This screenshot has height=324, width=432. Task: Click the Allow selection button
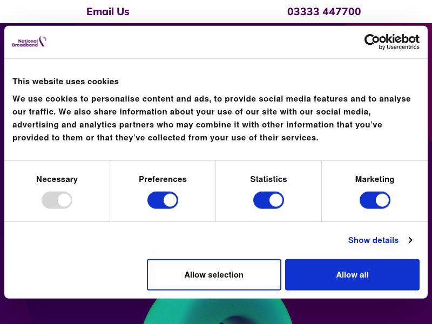pos(214,275)
